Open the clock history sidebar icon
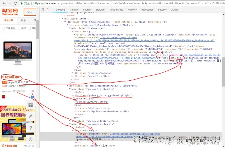Viewport: 225px width, 148px height. point(31,139)
